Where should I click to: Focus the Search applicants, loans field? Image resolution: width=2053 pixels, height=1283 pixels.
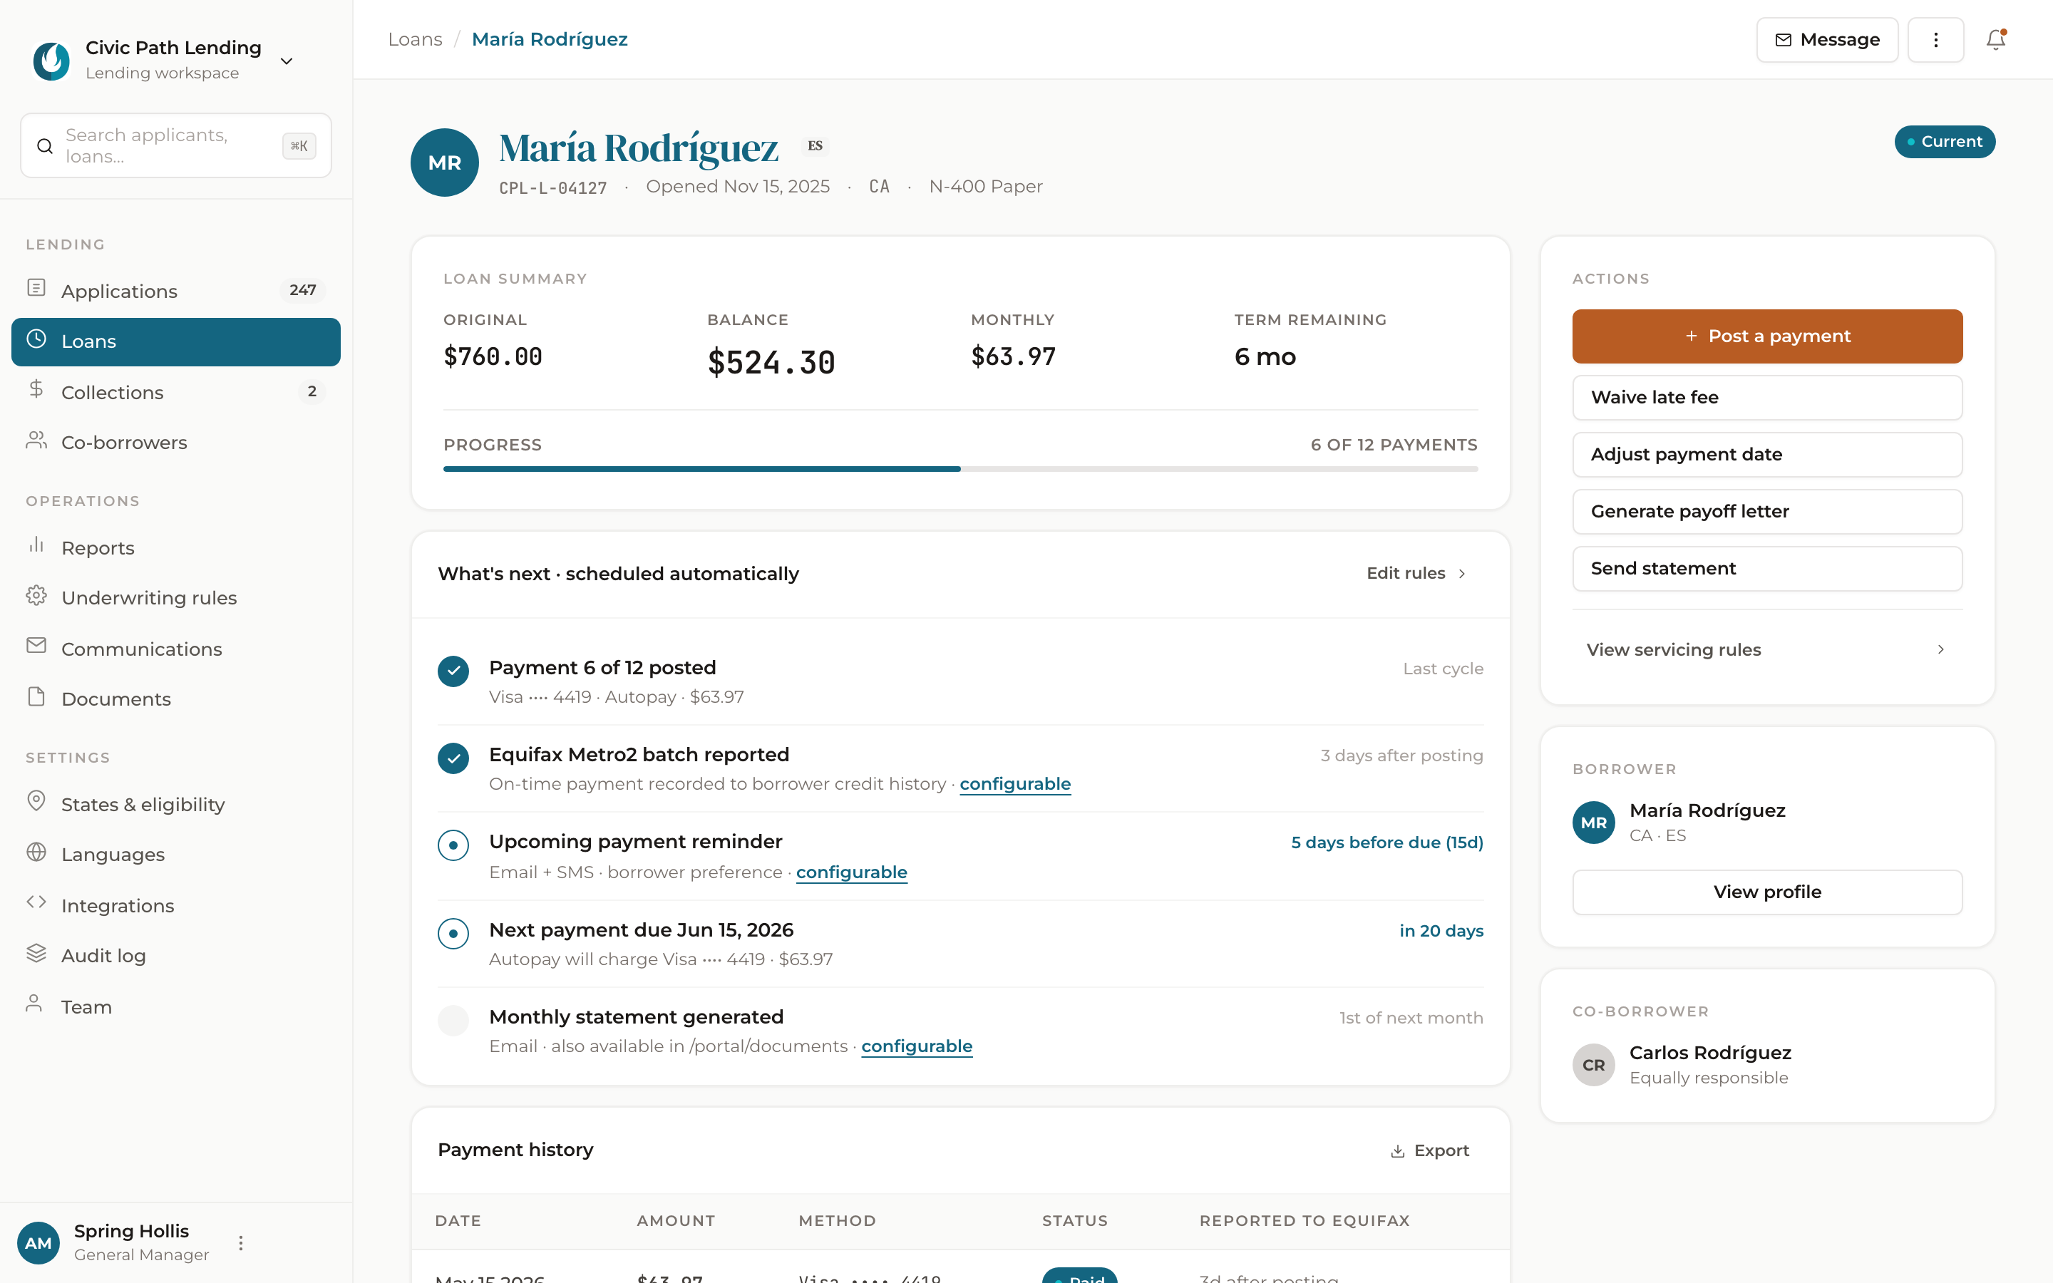pyautogui.click(x=175, y=145)
